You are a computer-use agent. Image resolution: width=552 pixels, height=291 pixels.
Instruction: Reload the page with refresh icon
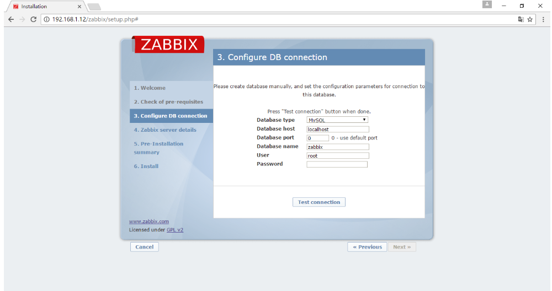pyautogui.click(x=34, y=19)
